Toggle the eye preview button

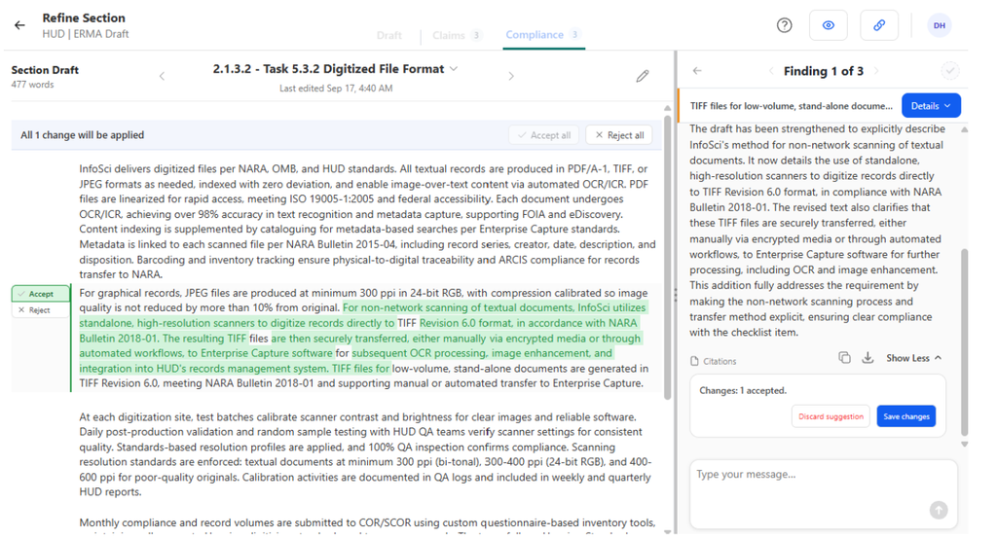coord(828,25)
